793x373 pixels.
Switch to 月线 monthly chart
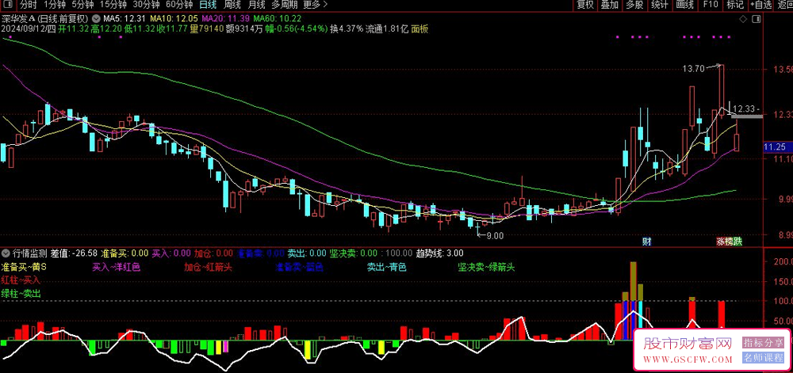click(x=256, y=5)
